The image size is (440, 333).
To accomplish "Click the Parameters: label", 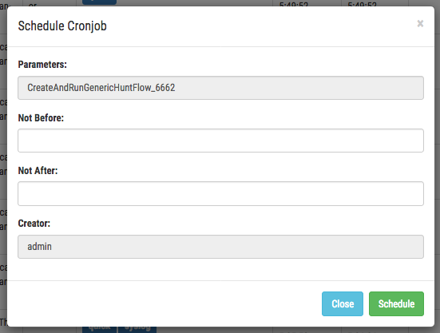I will pos(42,65).
